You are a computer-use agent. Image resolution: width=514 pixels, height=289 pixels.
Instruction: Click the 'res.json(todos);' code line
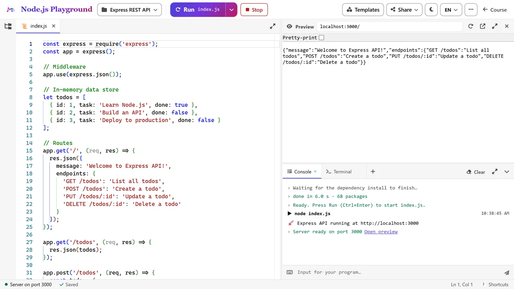pos(76,250)
